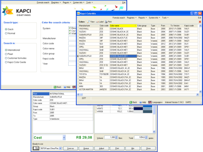Click Formula search in ColorMix window menu
The image size is (203, 152).
[119, 18]
